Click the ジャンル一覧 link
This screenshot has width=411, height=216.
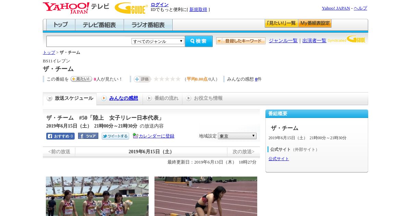pyautogui.click(x=283, y=41)
